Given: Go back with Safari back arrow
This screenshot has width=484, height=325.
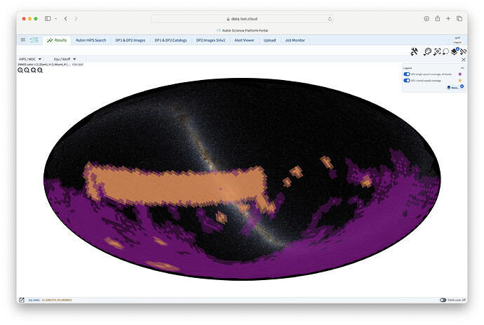Looking at the screenshot, I should pos(66,18).
